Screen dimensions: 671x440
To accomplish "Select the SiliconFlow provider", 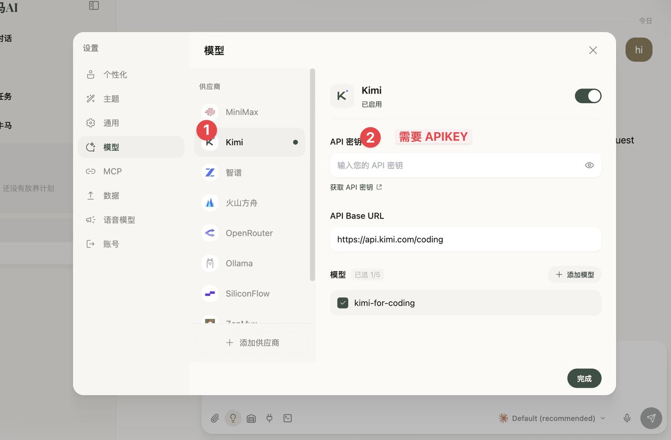I will point(250,293).
